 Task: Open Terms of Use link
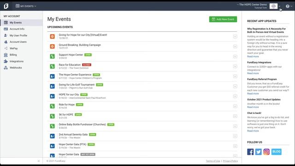[x=213, y=161]
